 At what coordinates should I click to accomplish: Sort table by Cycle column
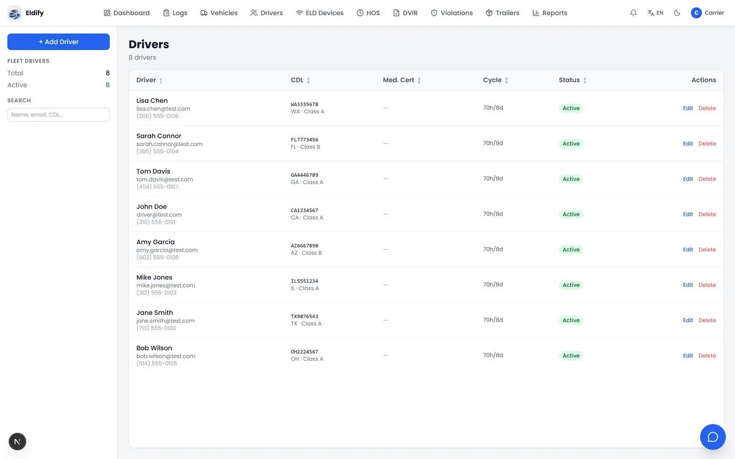496,80
